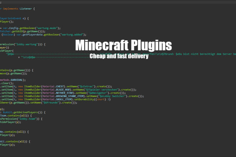Click the 'Cheap and fast delivery' subtitle

[119, 56]
